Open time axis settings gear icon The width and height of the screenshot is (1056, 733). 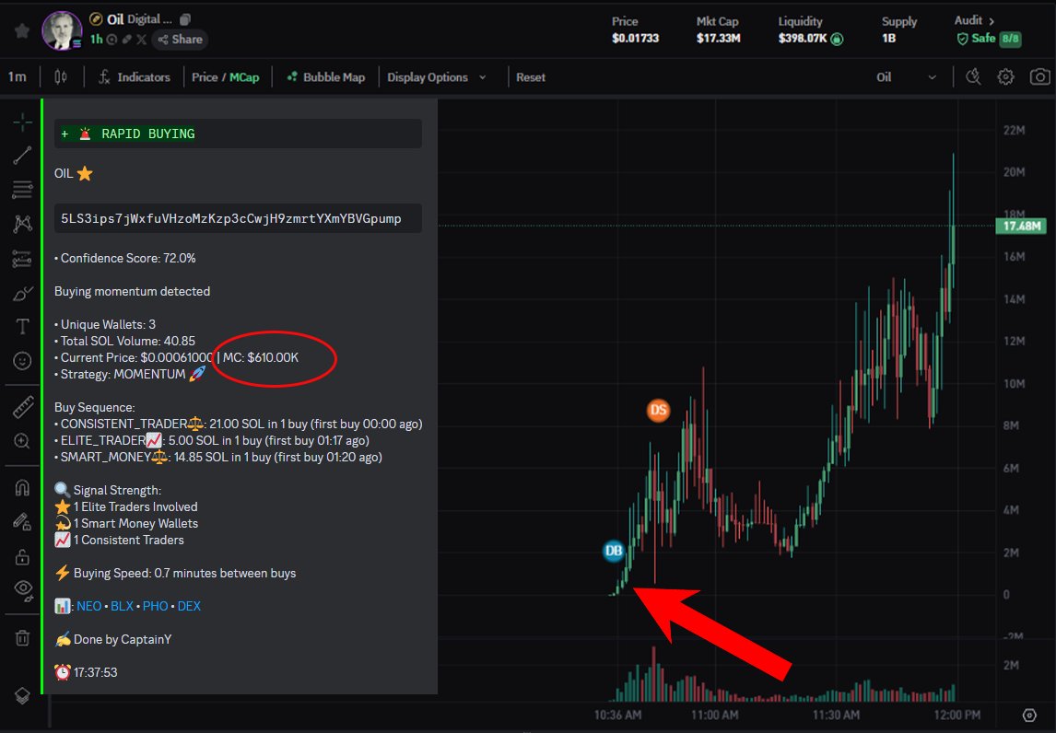[1029, 715]
